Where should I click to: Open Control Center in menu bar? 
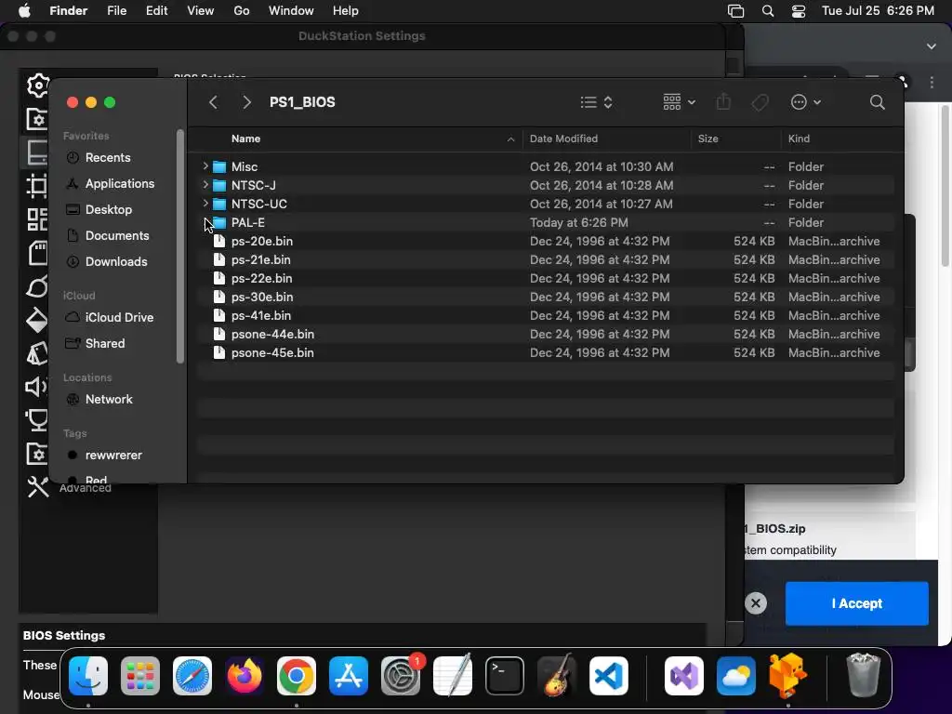coord(799,11)
